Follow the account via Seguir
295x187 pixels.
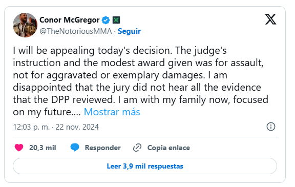coord(129,31)
